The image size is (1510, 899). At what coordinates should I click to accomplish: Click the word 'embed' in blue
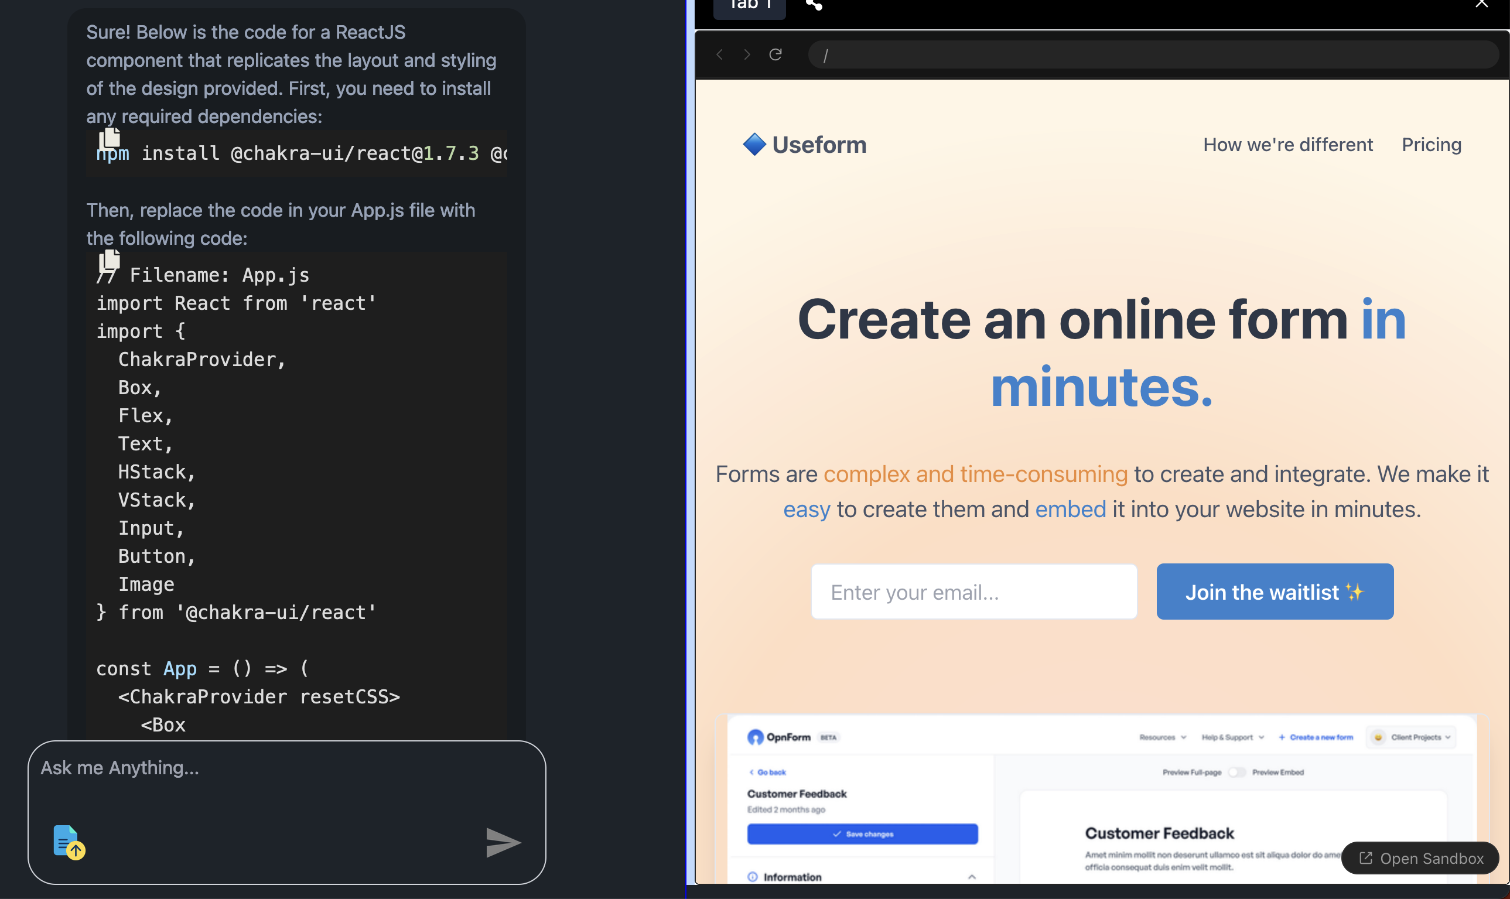(1070, 510)
